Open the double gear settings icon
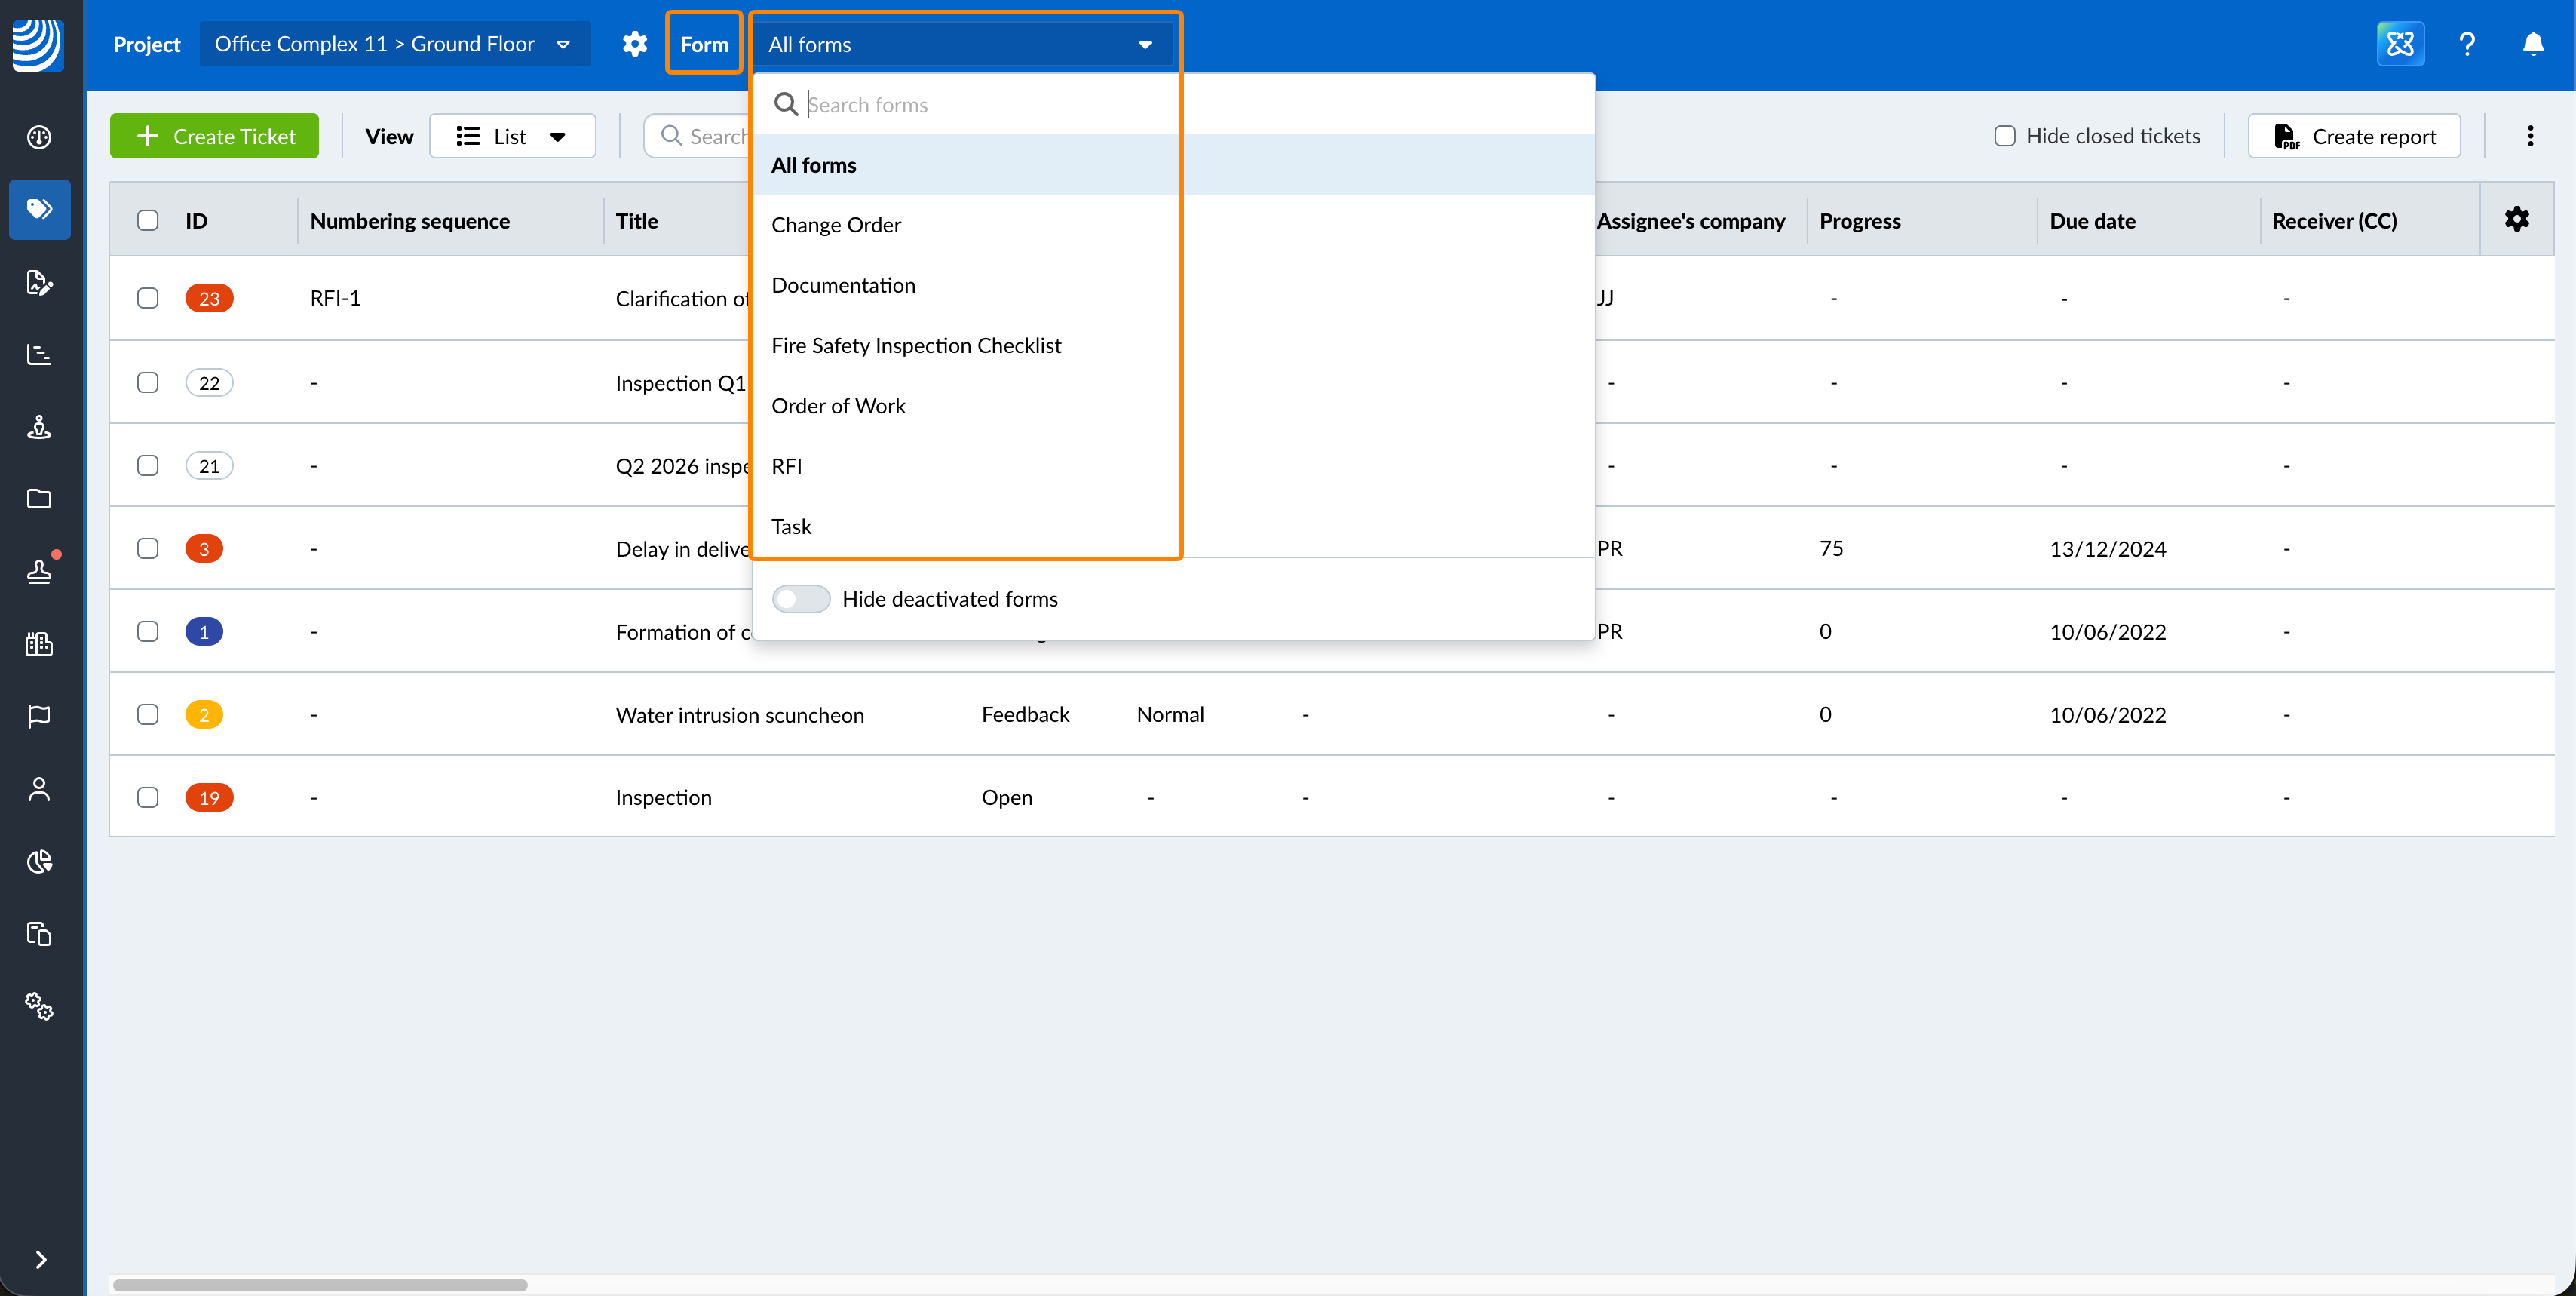 pos(39,1006)
